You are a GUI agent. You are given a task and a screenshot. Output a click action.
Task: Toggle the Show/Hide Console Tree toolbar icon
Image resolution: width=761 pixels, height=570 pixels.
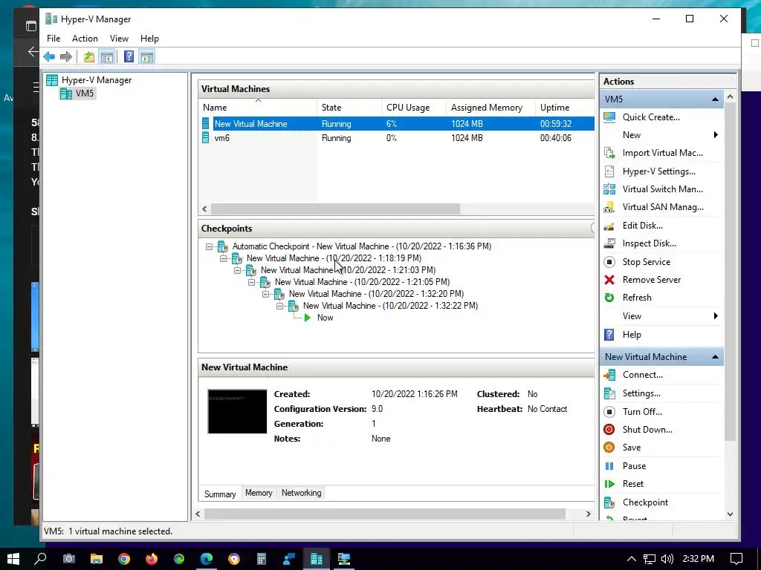(x=107, y=56)
